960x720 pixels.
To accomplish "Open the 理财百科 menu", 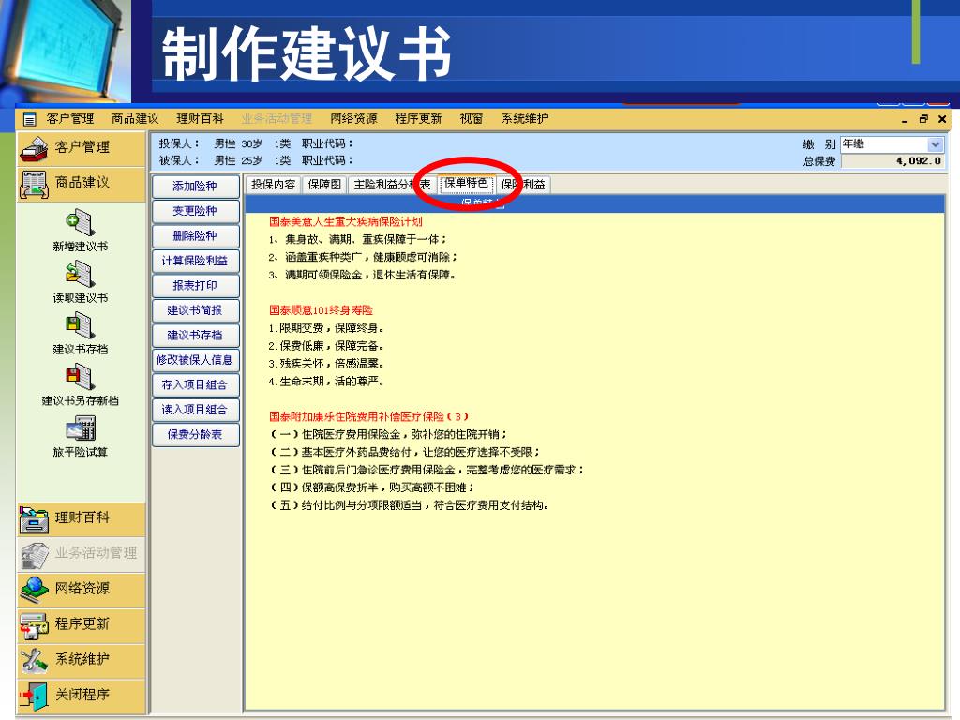I will tap(200, 119).
